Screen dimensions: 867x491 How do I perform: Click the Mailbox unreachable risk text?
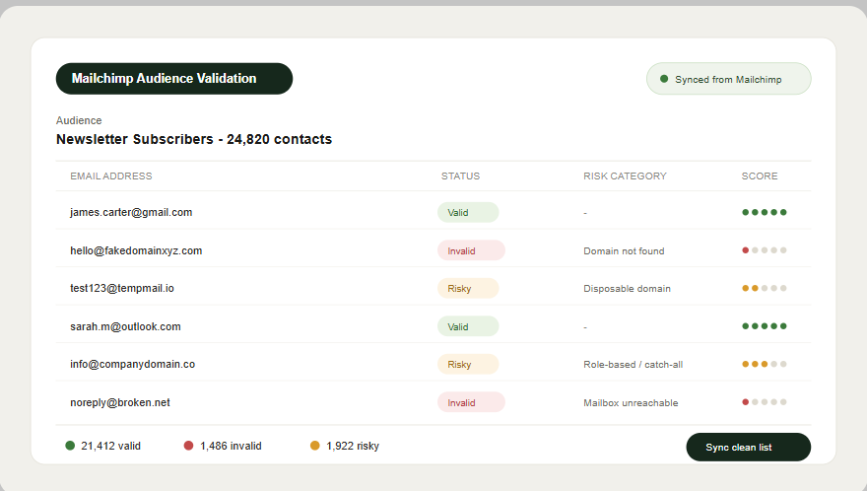pyautogui.click(x=631, y=403)
